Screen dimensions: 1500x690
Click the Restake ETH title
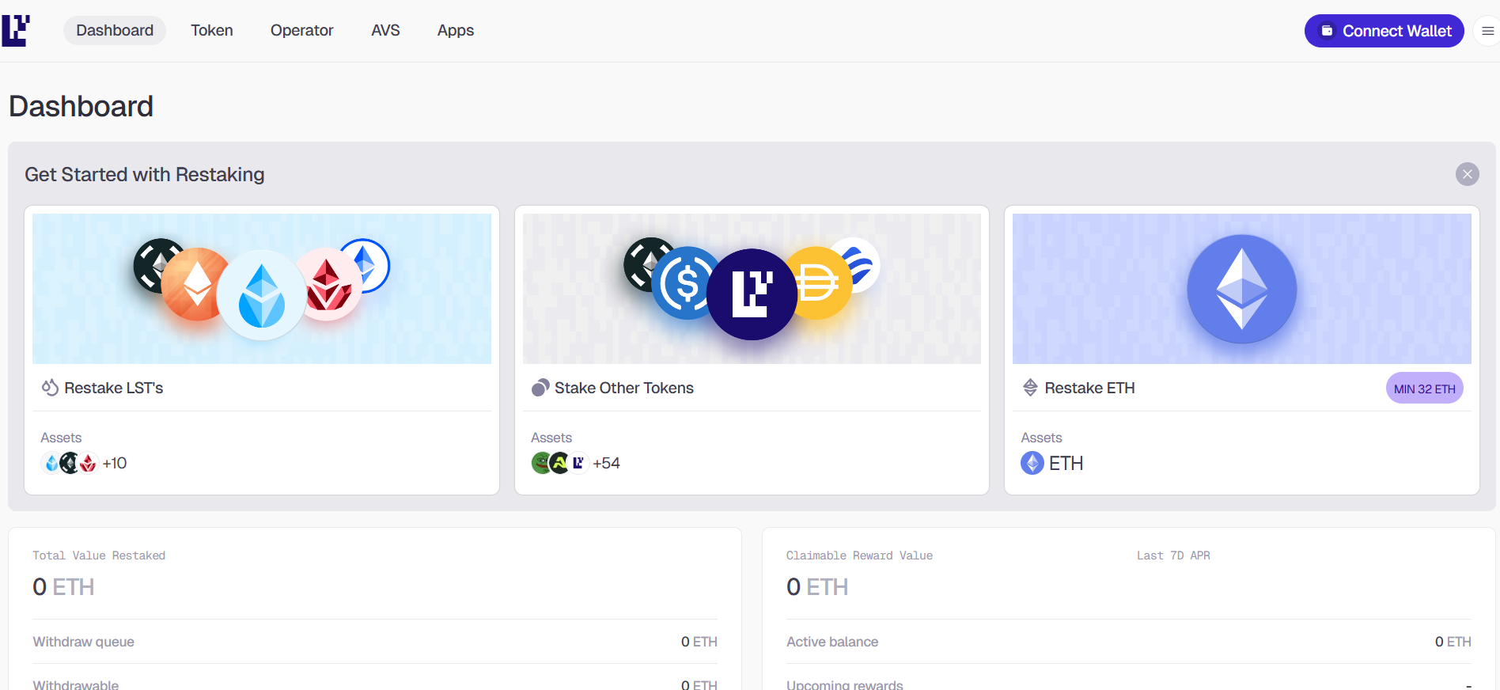pyautogui.click(x=1089, y=388)
